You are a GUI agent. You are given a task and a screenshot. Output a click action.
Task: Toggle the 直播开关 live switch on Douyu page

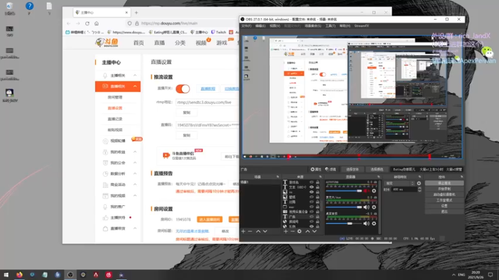pyautogui.click(x=183, y=88)
